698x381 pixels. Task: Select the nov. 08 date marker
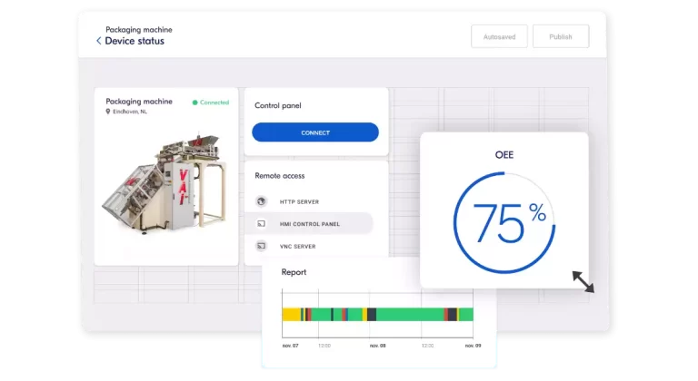click(377, 346)
